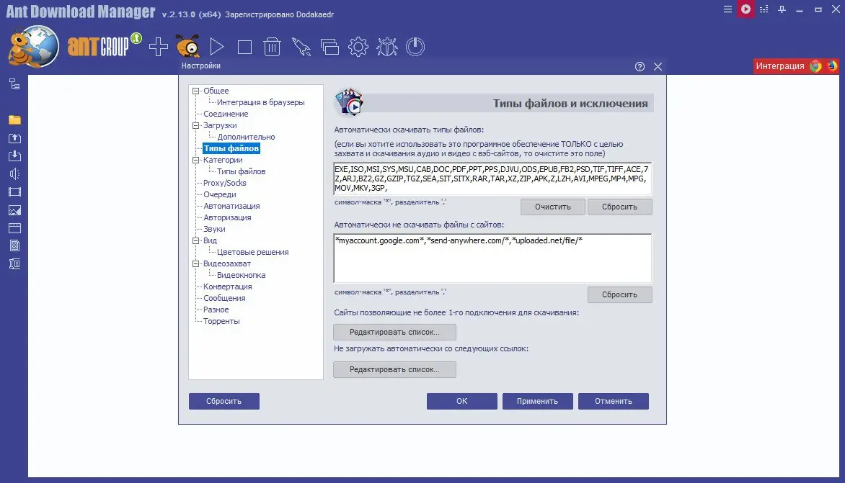
Task: Click into the file types extension field
Action: click(492, 179)
